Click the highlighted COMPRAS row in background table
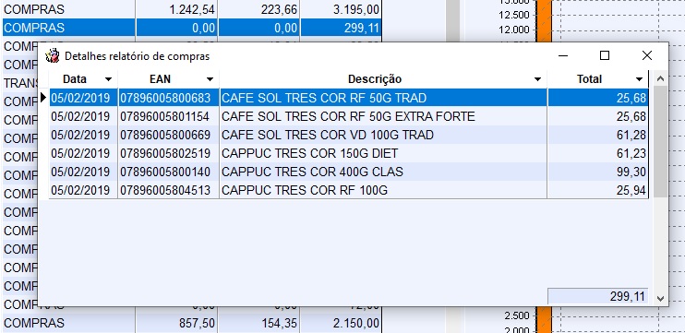This screenshot has height=333, width=685. [x=192, y=28]
